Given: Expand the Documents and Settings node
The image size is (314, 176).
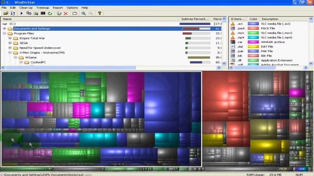Looking at the screenshot, I should [4, 28].
